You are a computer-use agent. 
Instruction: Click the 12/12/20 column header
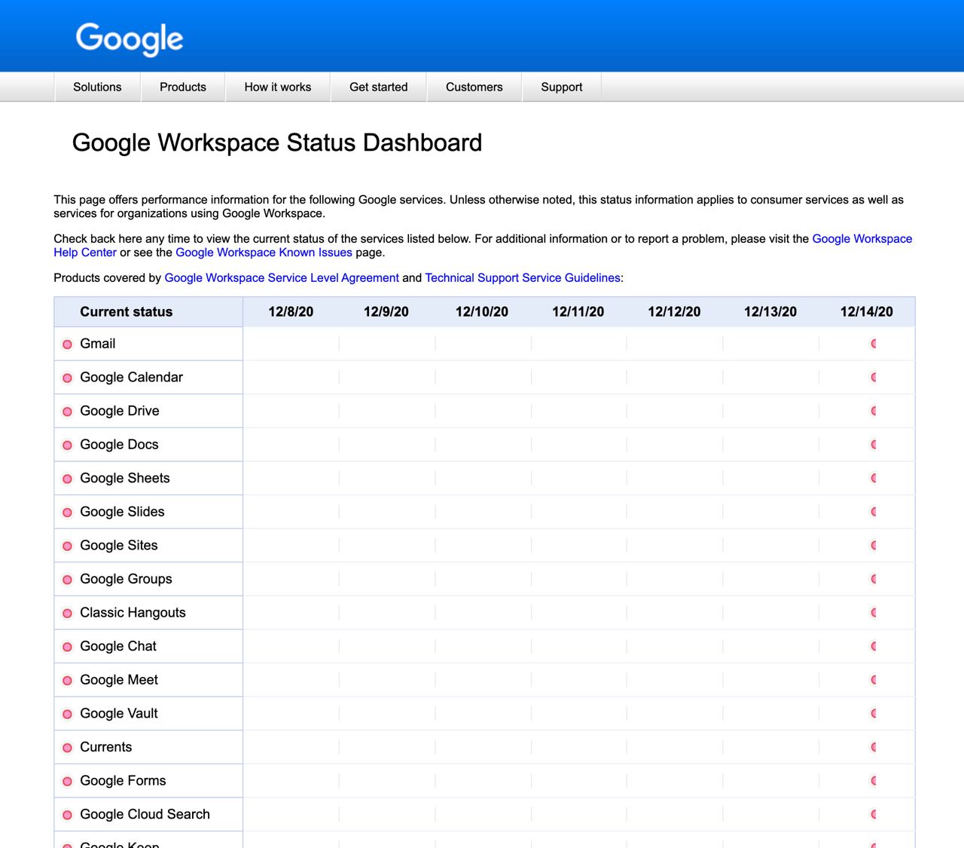coord(674,312)
